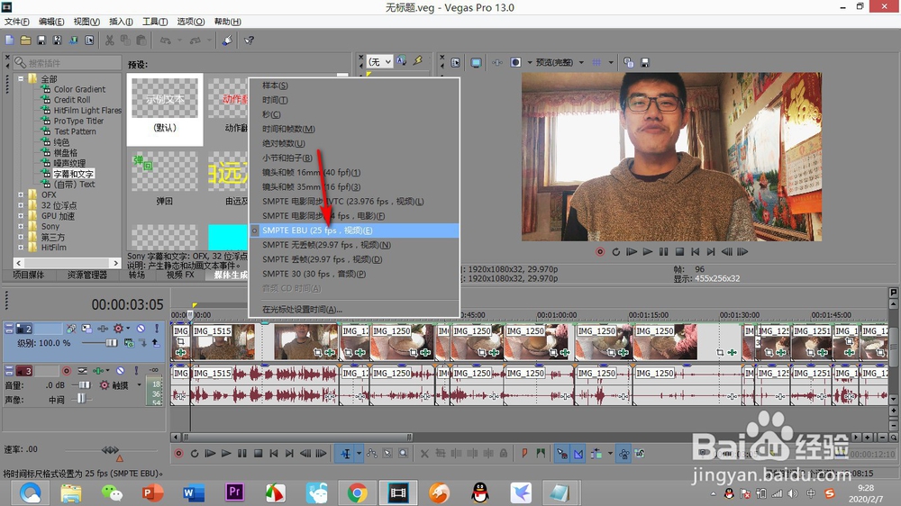Toggle preview on external monitor
This screenshot has height=506, width=901.
(x=476, y=62)
